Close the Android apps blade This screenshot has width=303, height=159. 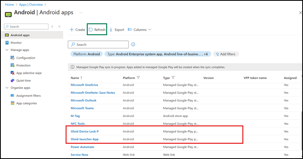click(300, 13)
